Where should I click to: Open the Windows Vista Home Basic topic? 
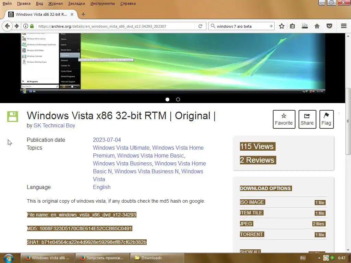coord(150,155)
